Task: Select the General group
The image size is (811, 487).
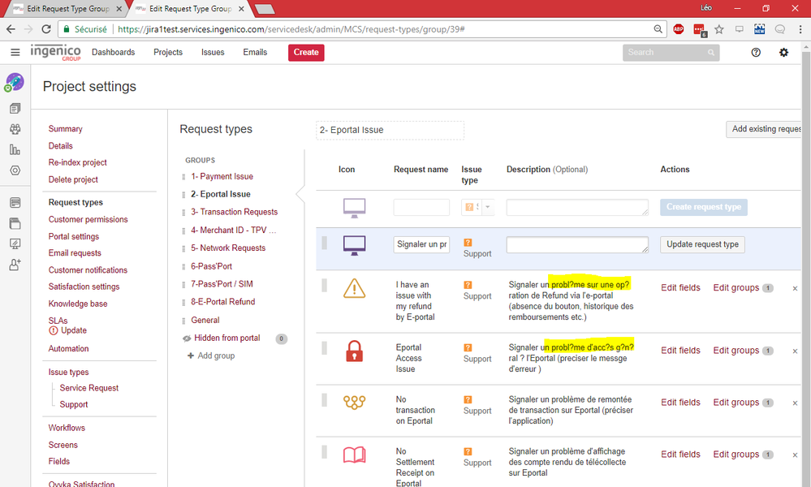Action: click(205, 320)
